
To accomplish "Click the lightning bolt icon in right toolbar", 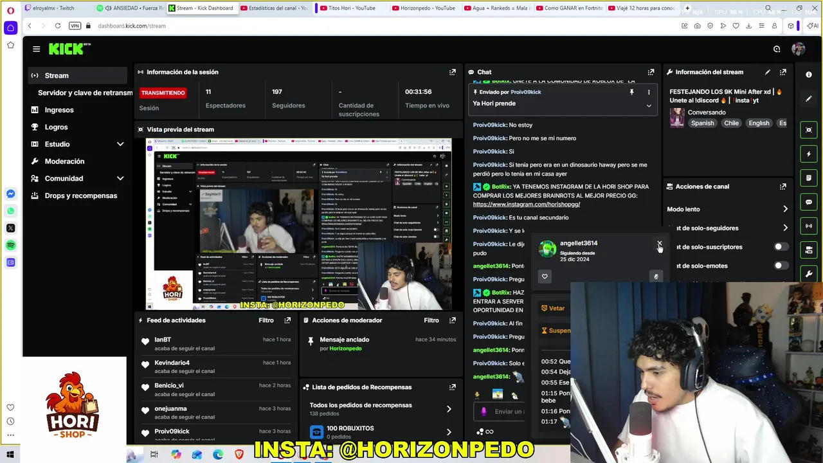I will pos(809,154).
